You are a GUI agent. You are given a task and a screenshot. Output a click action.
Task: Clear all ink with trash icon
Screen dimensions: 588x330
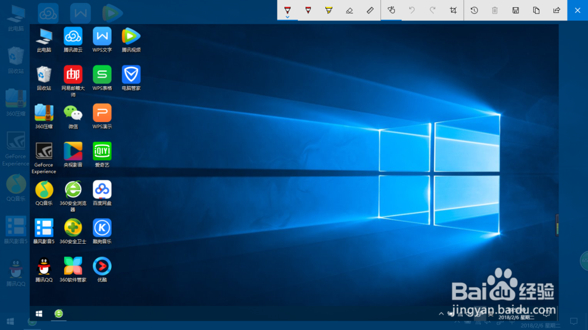click(x=495, y=10)
